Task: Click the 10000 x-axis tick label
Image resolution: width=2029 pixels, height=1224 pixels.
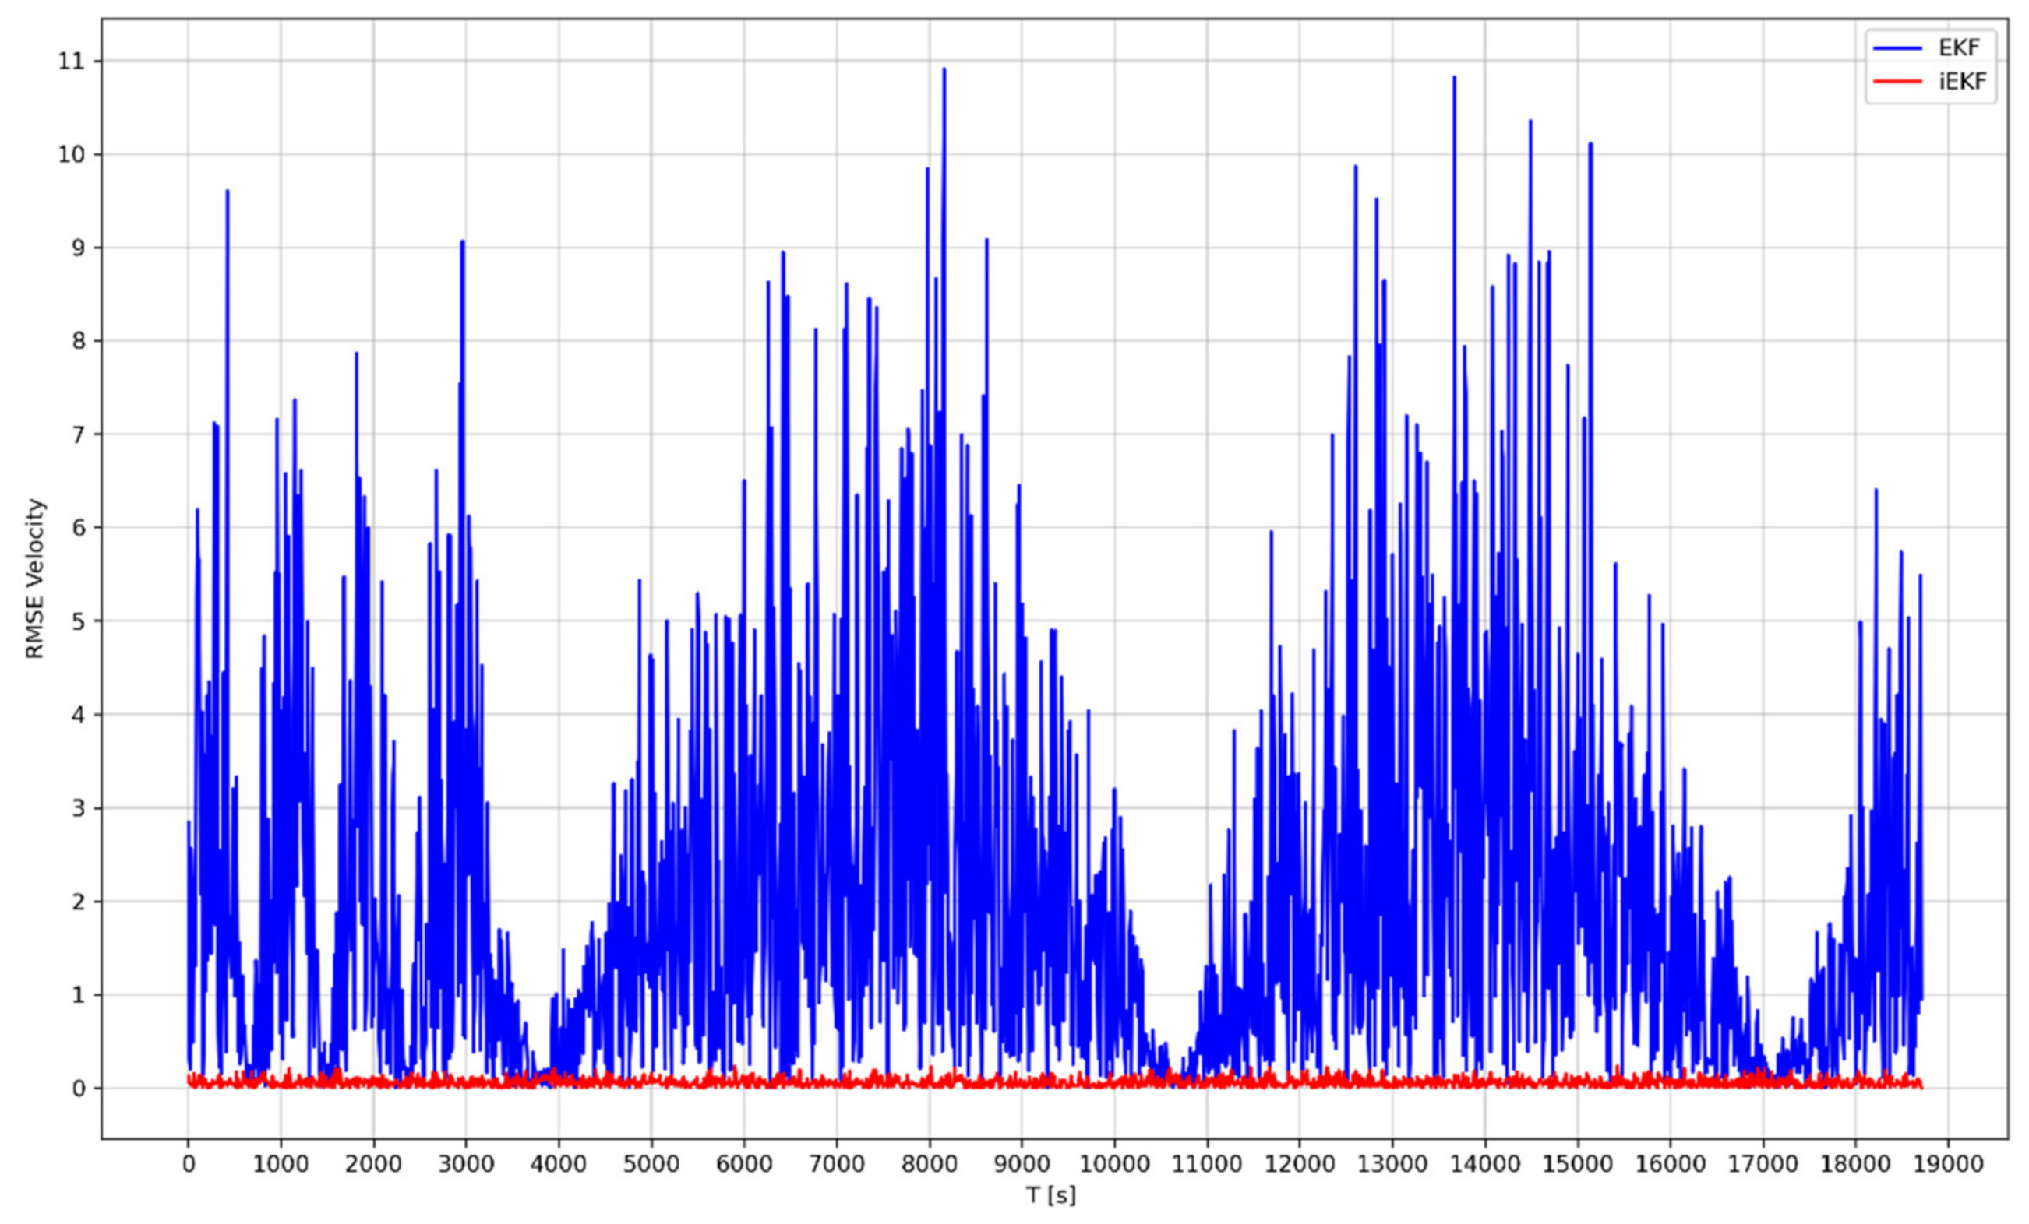Action: pyautogui.click(x=1114, y=1163)
